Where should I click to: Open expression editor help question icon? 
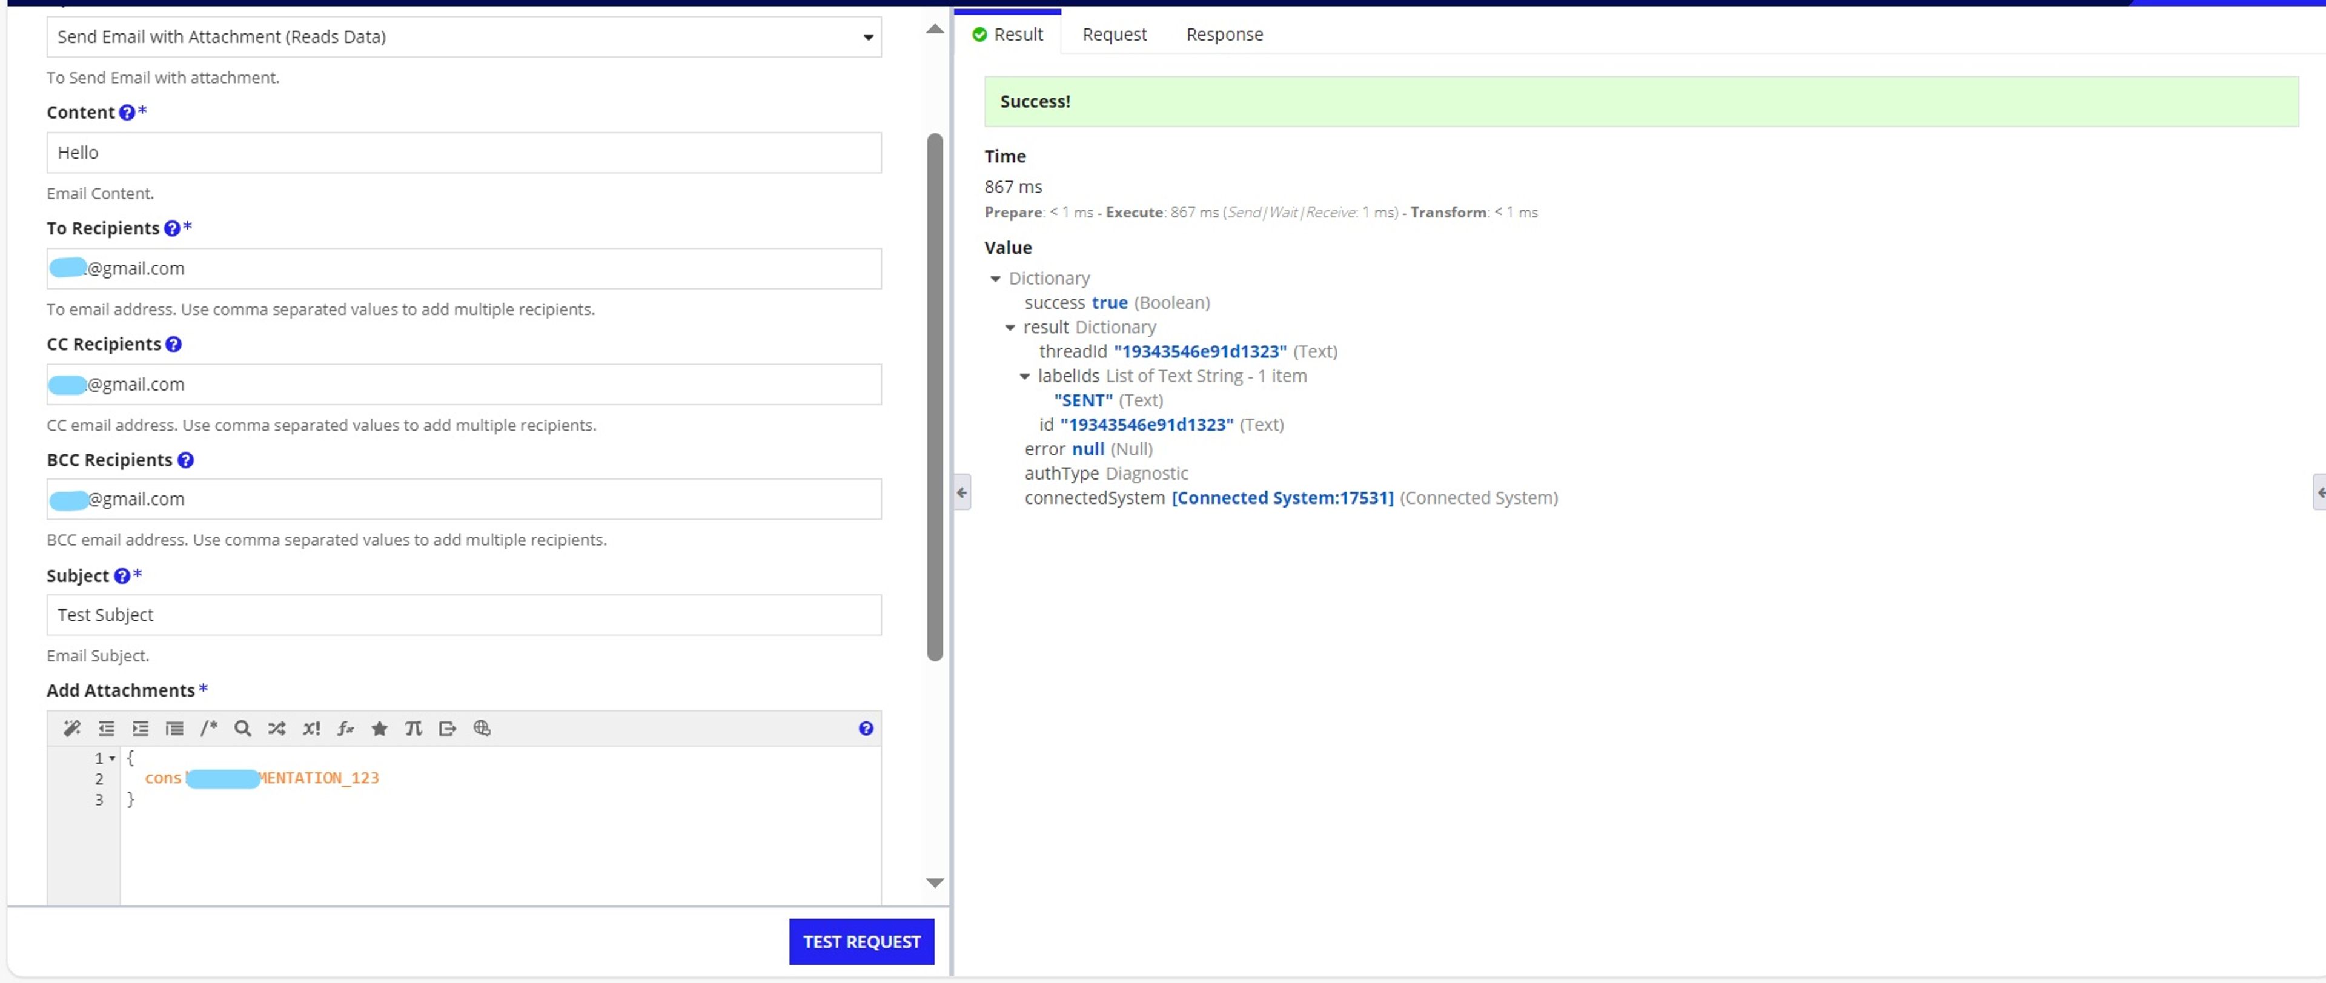pyautogui.click(x=866, y=729)
